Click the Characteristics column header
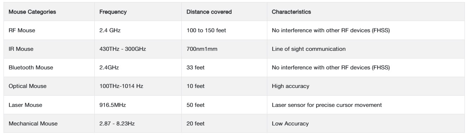 point(366,12)
